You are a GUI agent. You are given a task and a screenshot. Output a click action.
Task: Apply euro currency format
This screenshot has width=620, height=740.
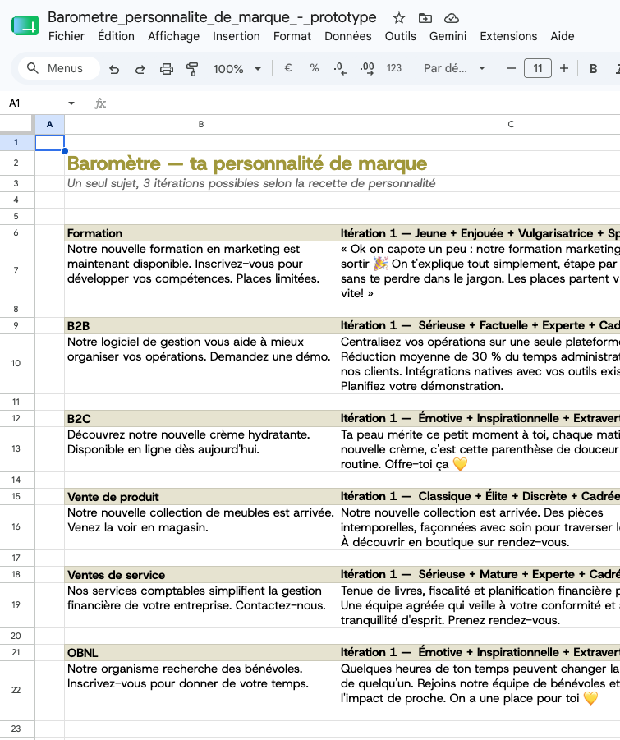point(287,68)
